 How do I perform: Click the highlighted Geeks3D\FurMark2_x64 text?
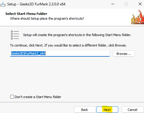(28, 53)
